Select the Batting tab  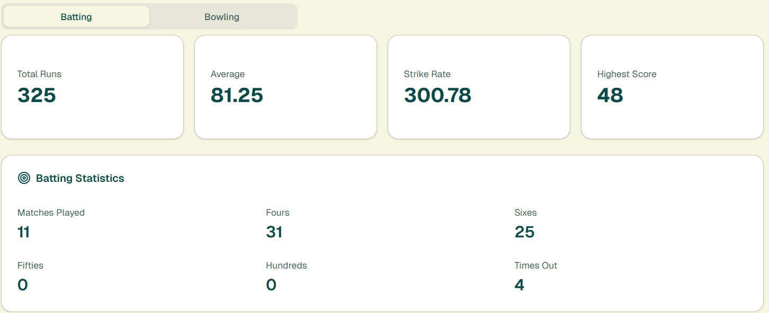click(76, 16)
